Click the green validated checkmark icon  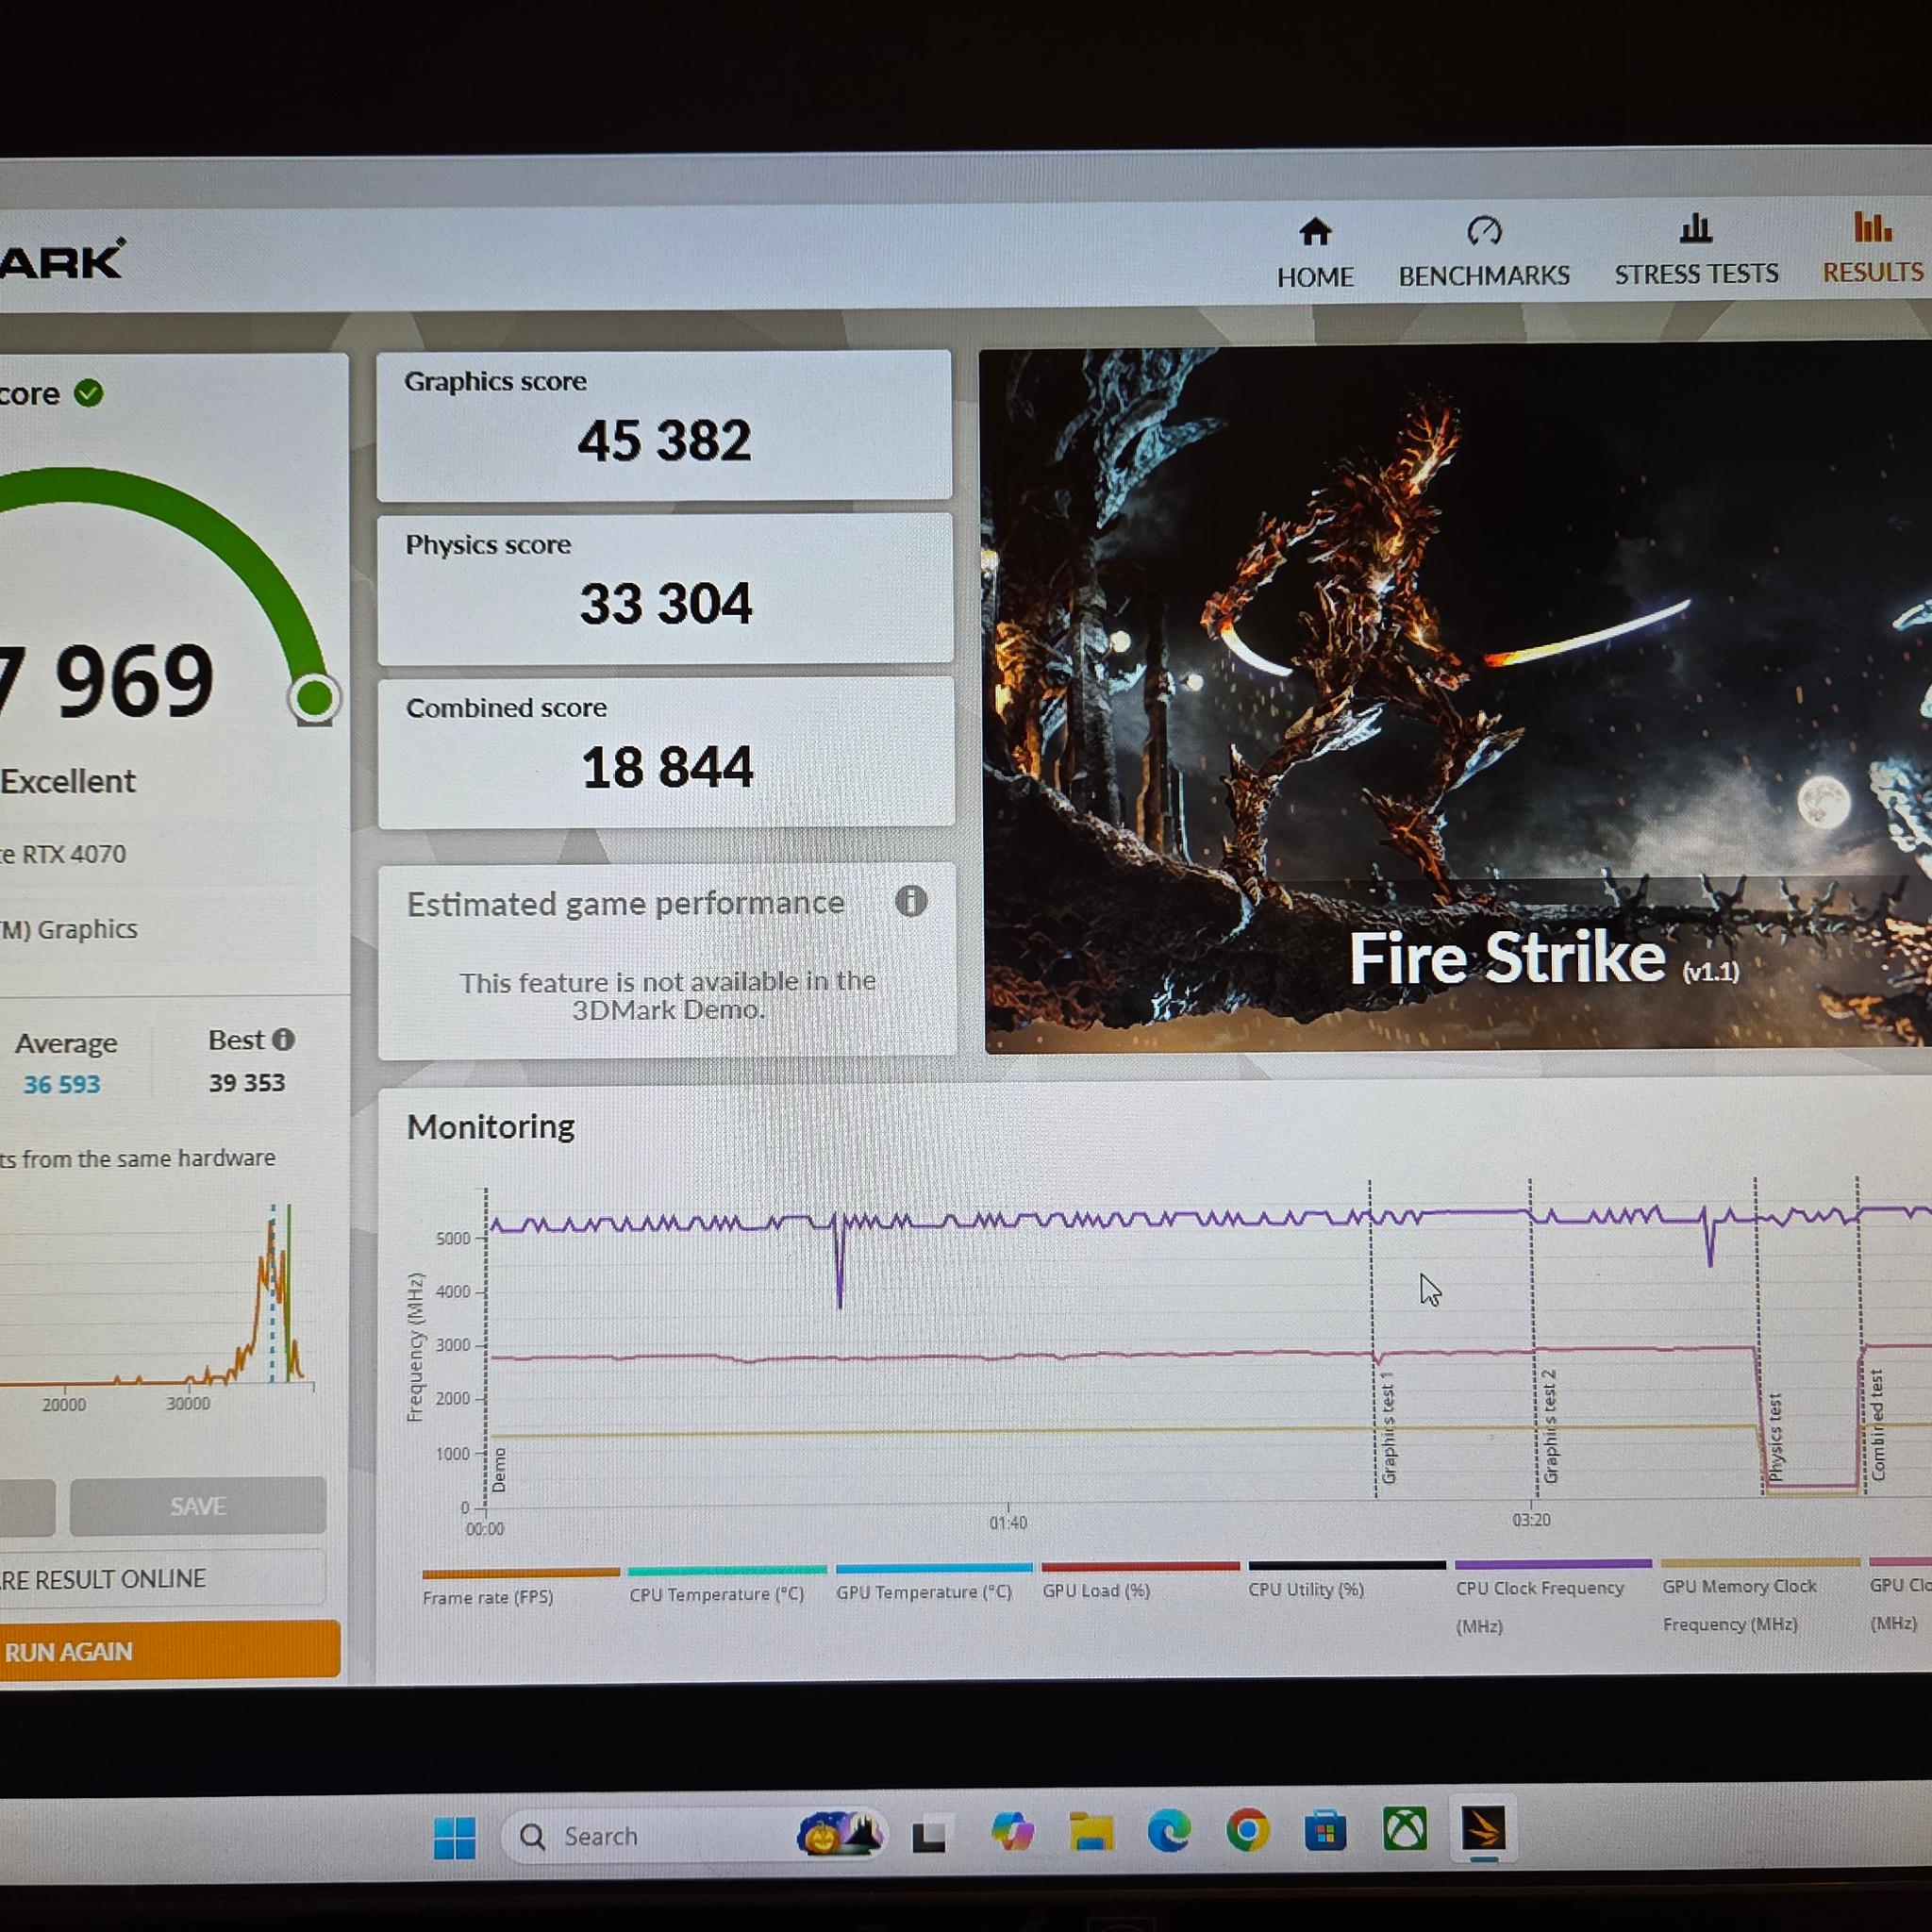point(88,393)
